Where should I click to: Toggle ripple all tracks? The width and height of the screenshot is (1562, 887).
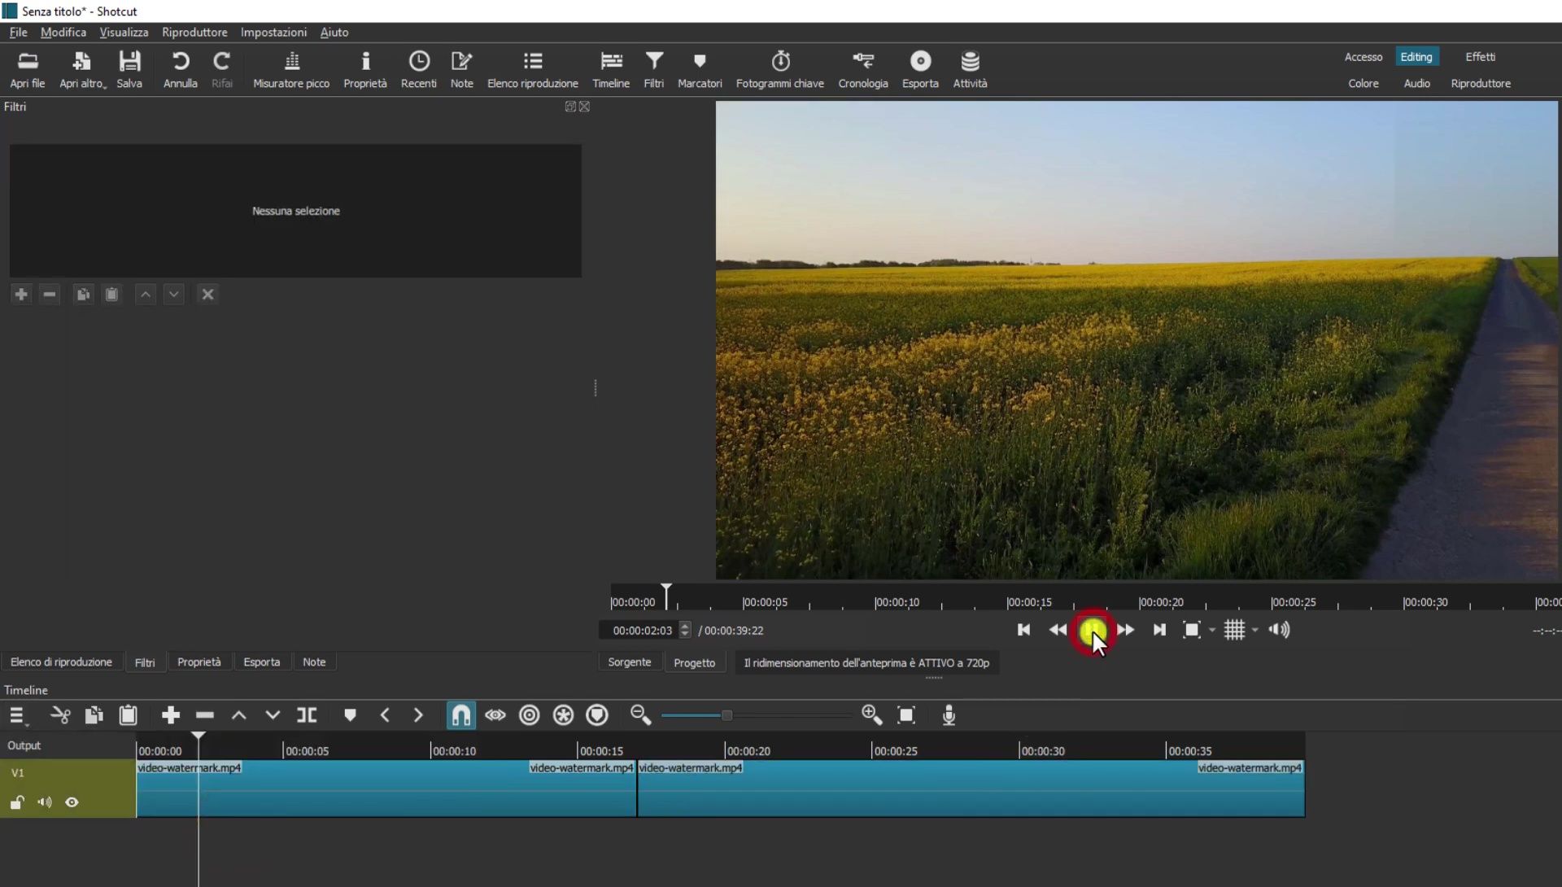coord(563,715)
